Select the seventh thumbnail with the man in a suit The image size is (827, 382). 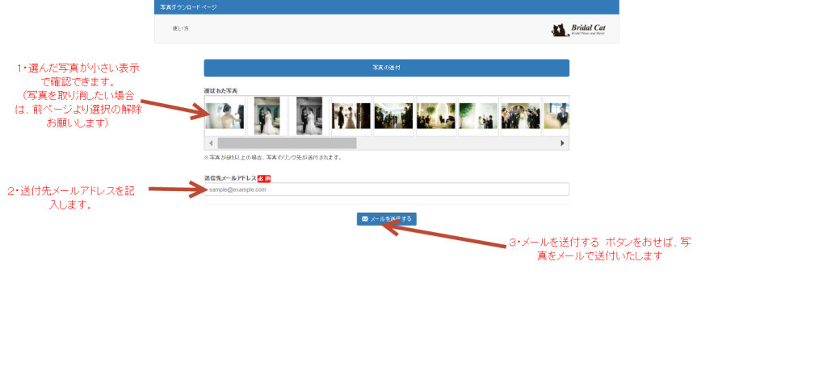pos(478,116)
